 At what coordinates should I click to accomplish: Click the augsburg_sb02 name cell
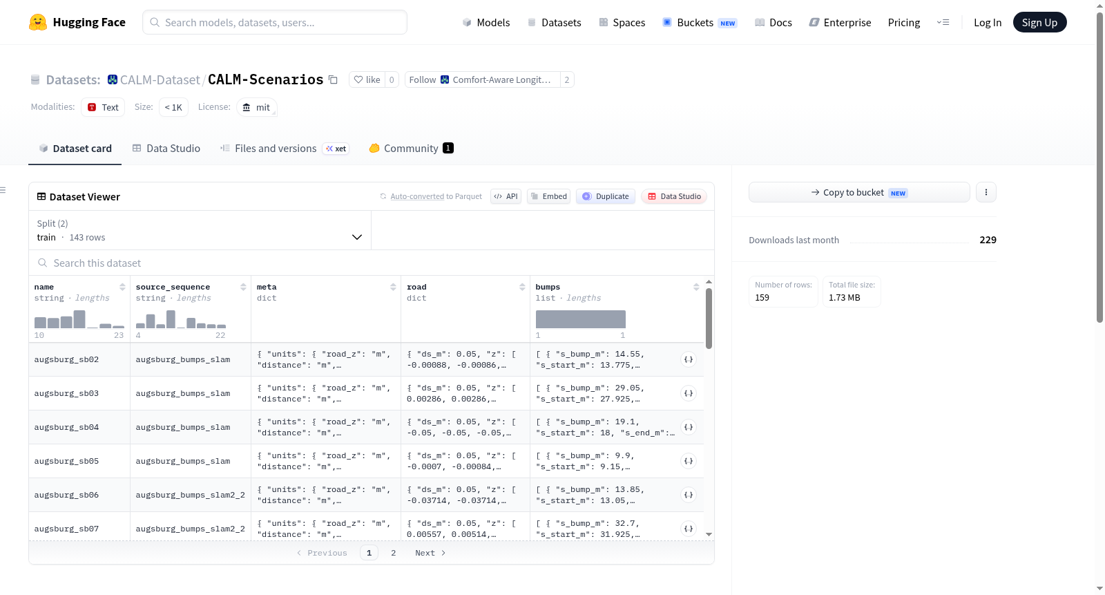[79, 359]
